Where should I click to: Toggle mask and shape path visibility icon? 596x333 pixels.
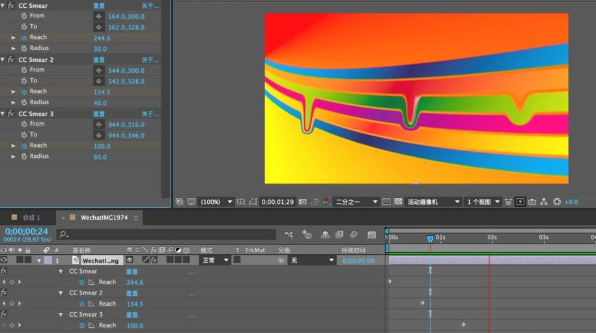(x=253, y=202)
